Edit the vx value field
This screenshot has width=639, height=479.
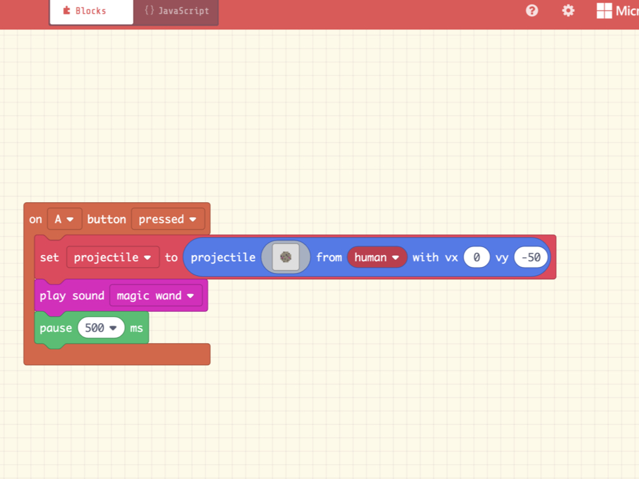click(476, 258)
